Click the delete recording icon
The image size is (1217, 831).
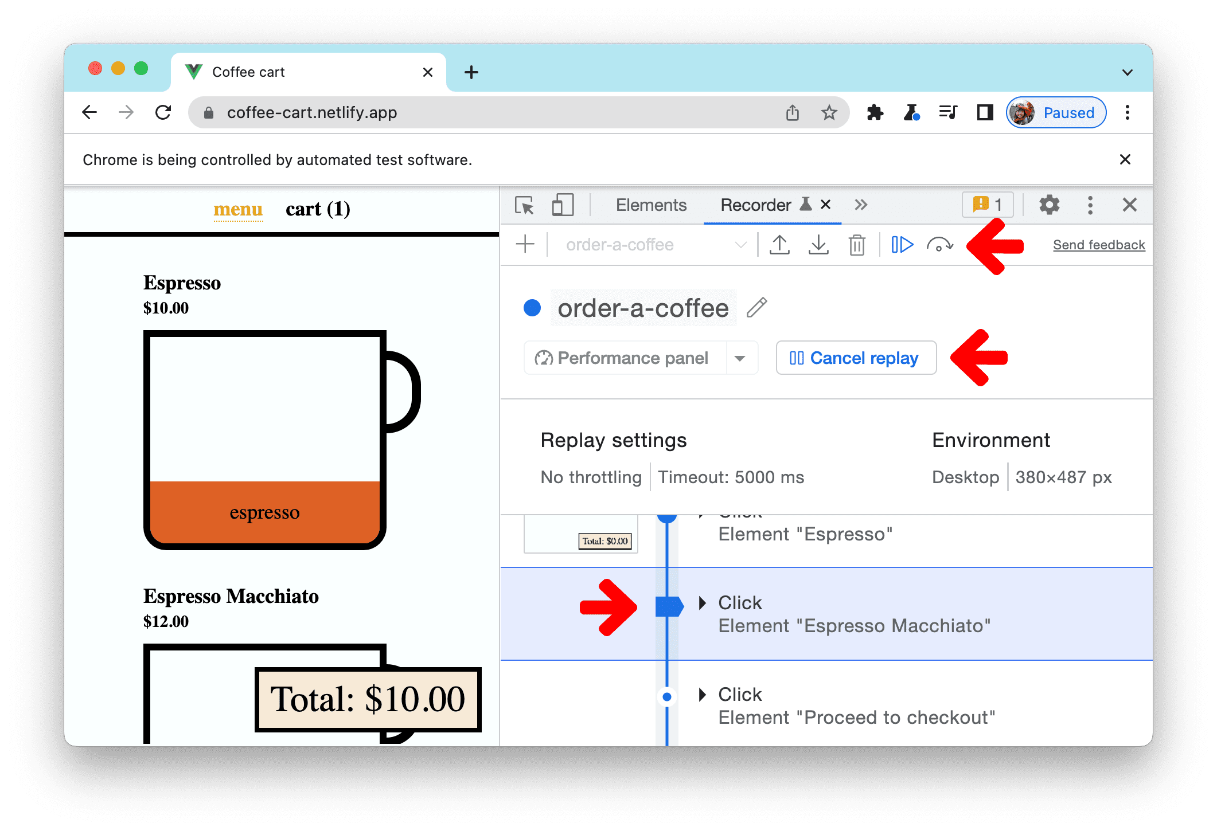click(856, 245)
